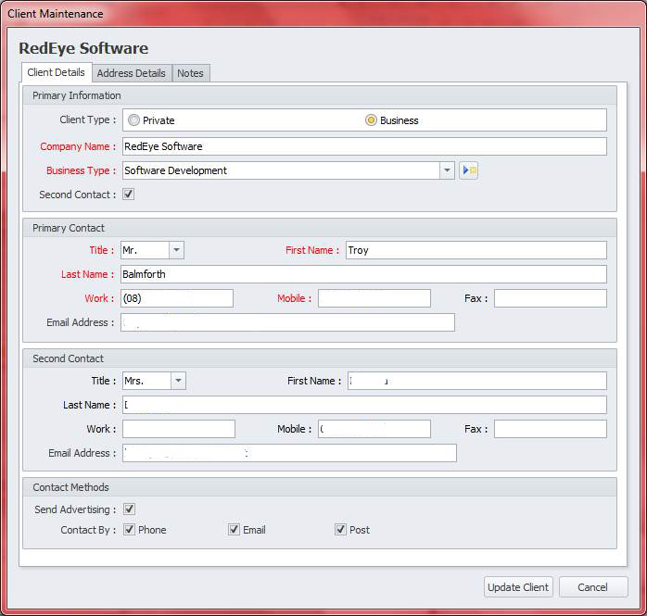The width and height of the screenshot is (647, 616).
Task: Click Second Contact Email Address field
Action: (289, 453)
